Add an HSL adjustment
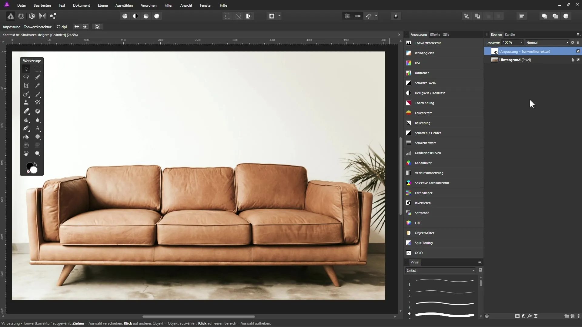This screenshot has width=582, height=327. [444, 63]
